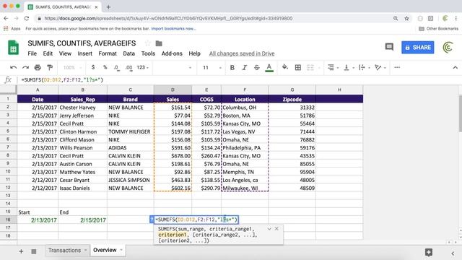Open the File menu
This screenshot has width=462, height=260.
coord(32,53)
